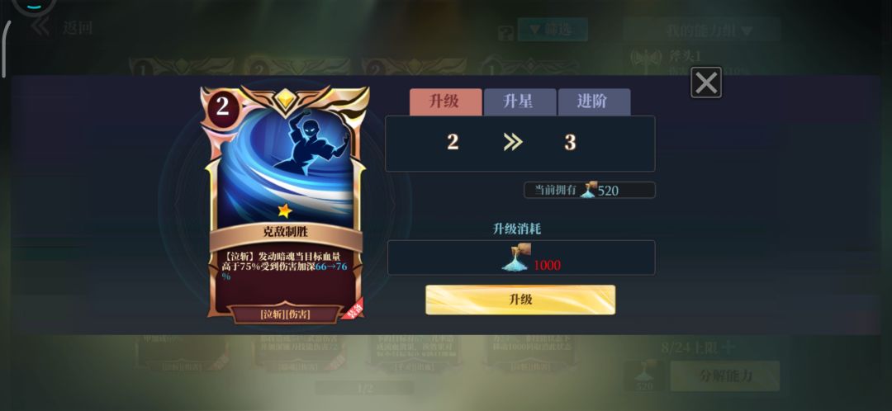Tap the double-chevron arrow between 2 and 3
The width and height of the screenshot is (892, 411).
click(x=513, y=143)
